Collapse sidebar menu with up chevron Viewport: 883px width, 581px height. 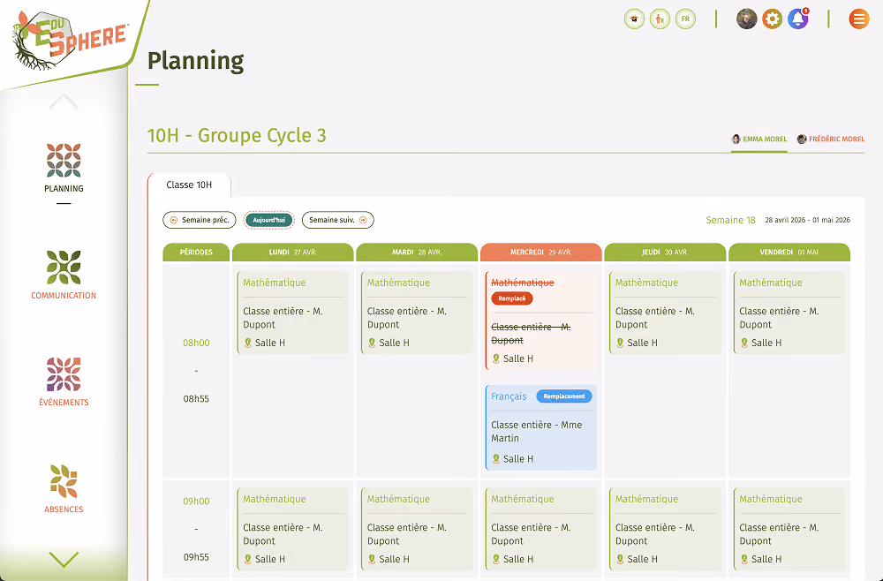(64, 102)
